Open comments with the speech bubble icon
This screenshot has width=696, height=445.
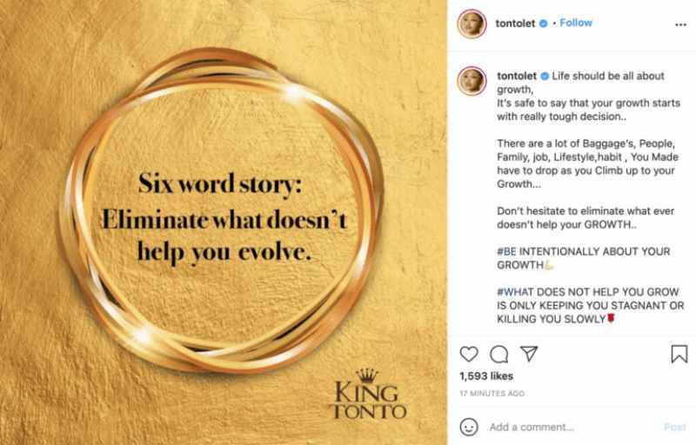coord(499,355)
